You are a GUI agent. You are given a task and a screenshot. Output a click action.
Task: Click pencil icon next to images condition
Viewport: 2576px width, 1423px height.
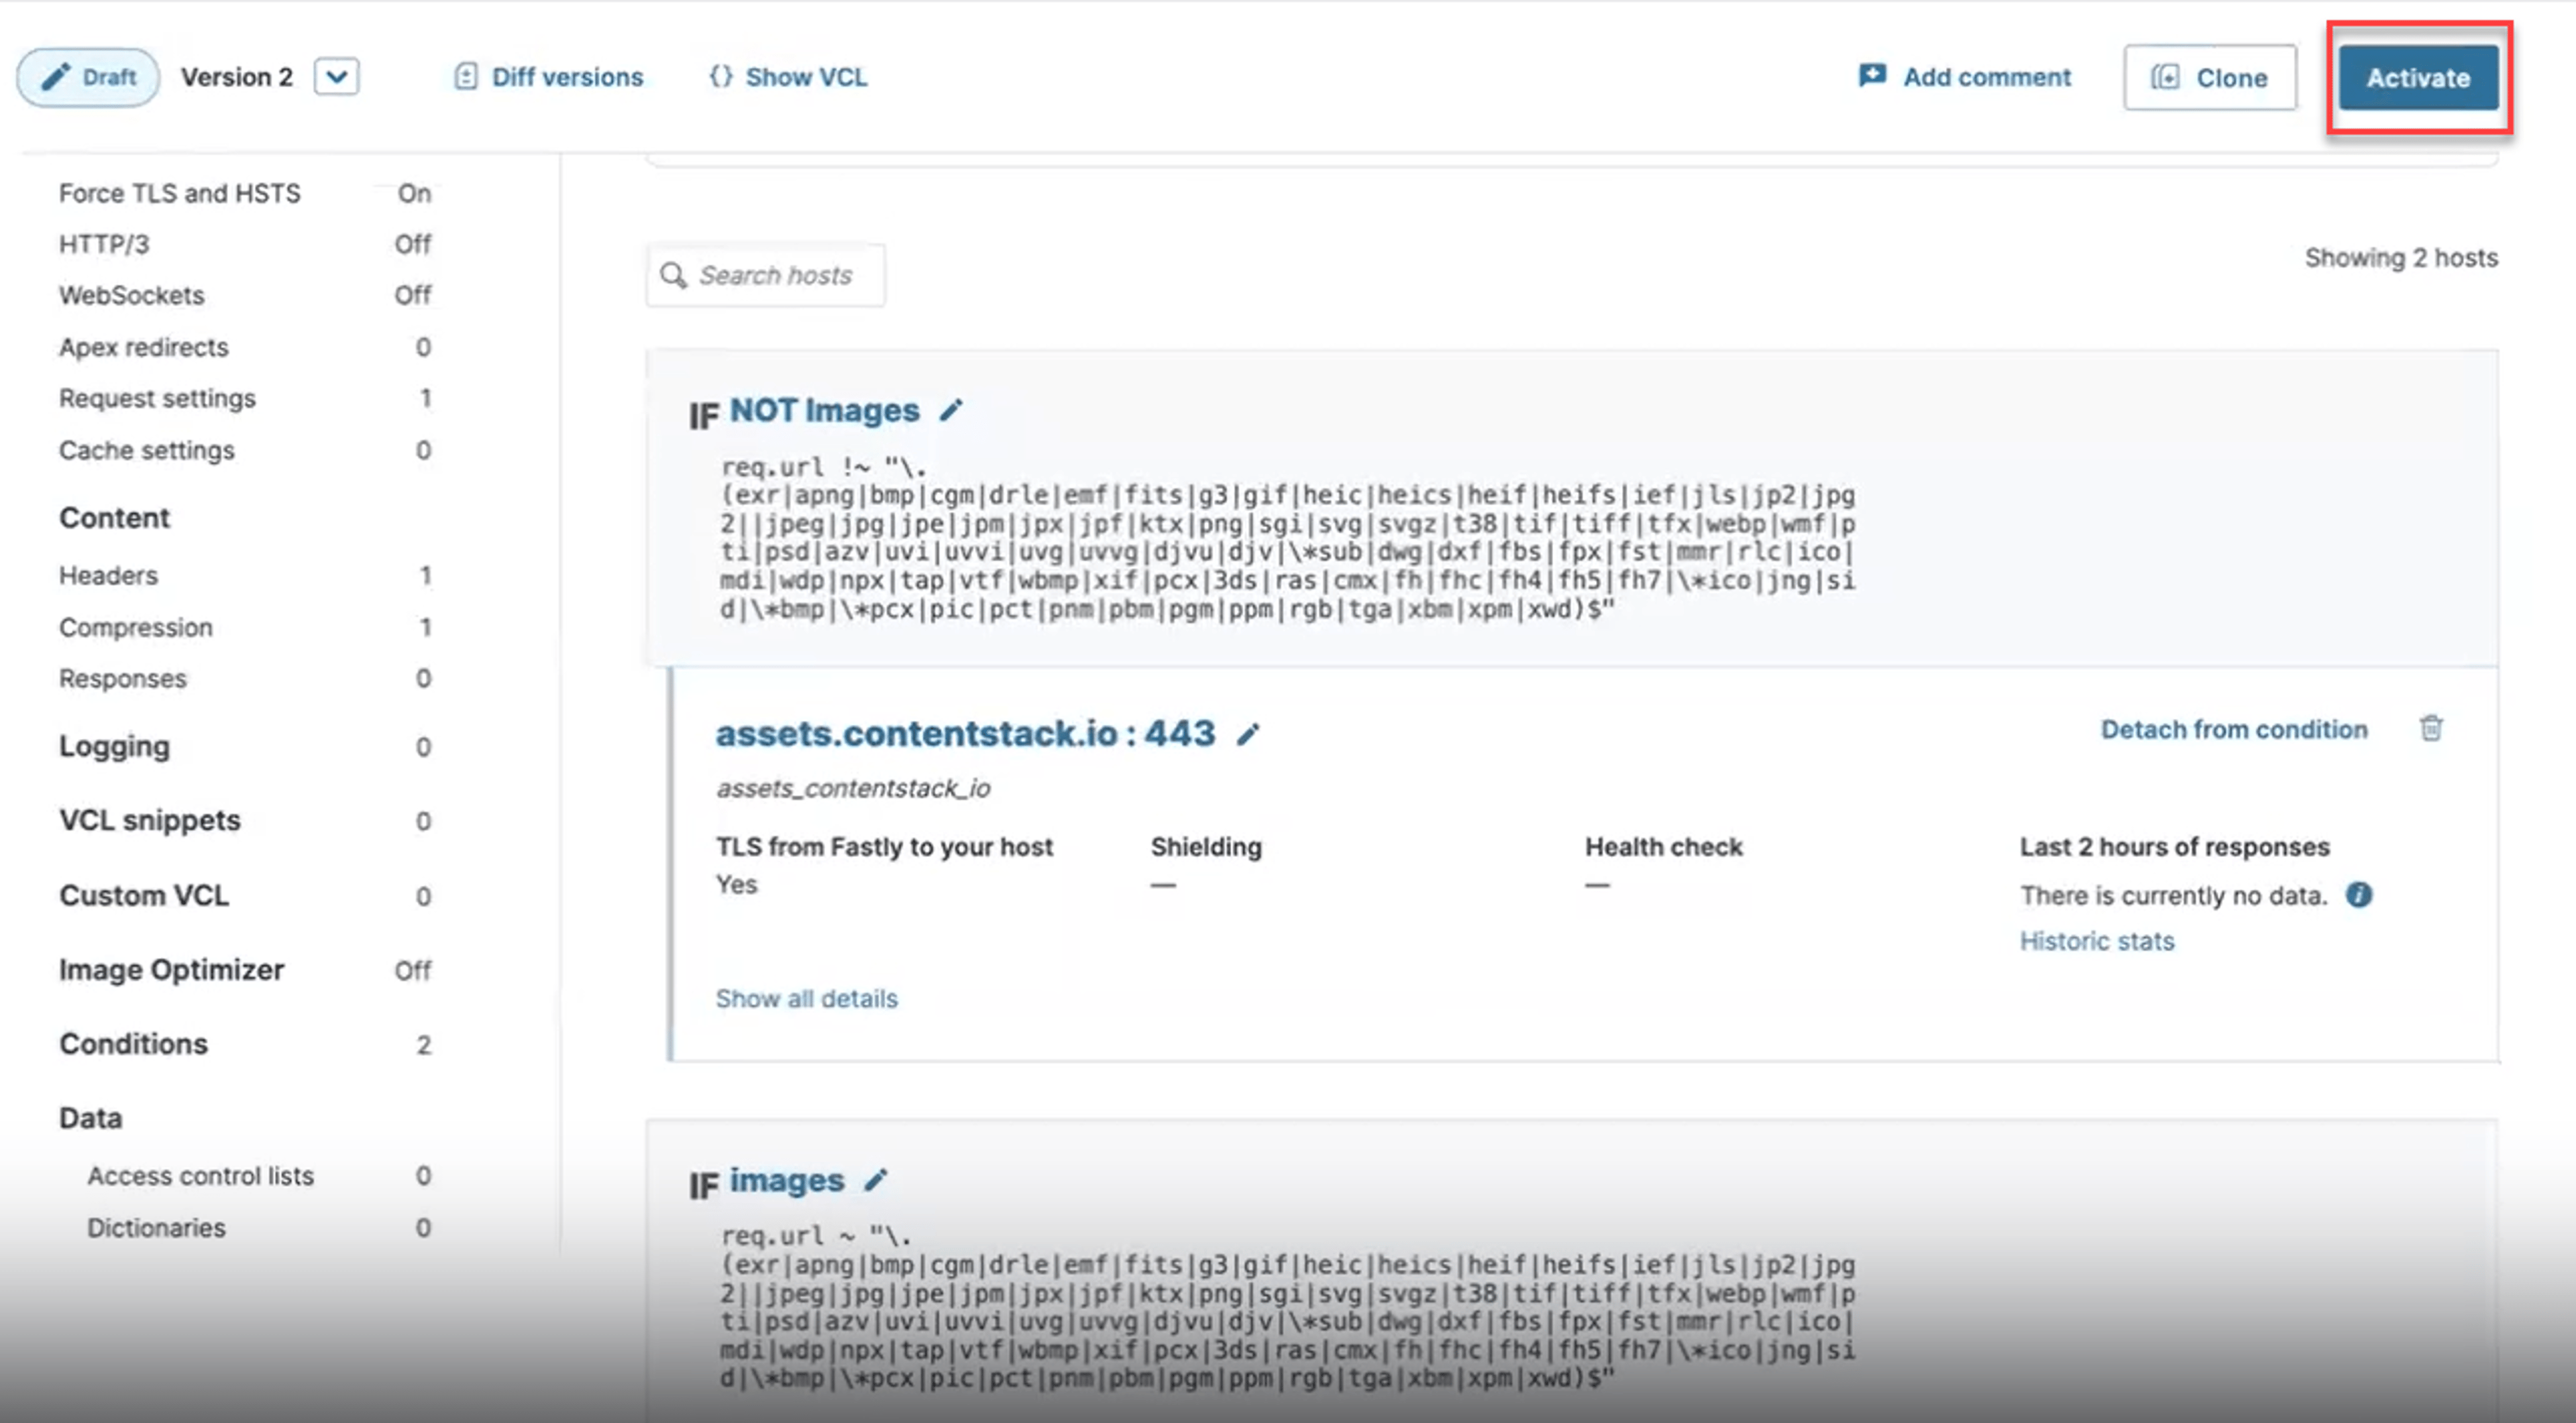coord(876,1180)
